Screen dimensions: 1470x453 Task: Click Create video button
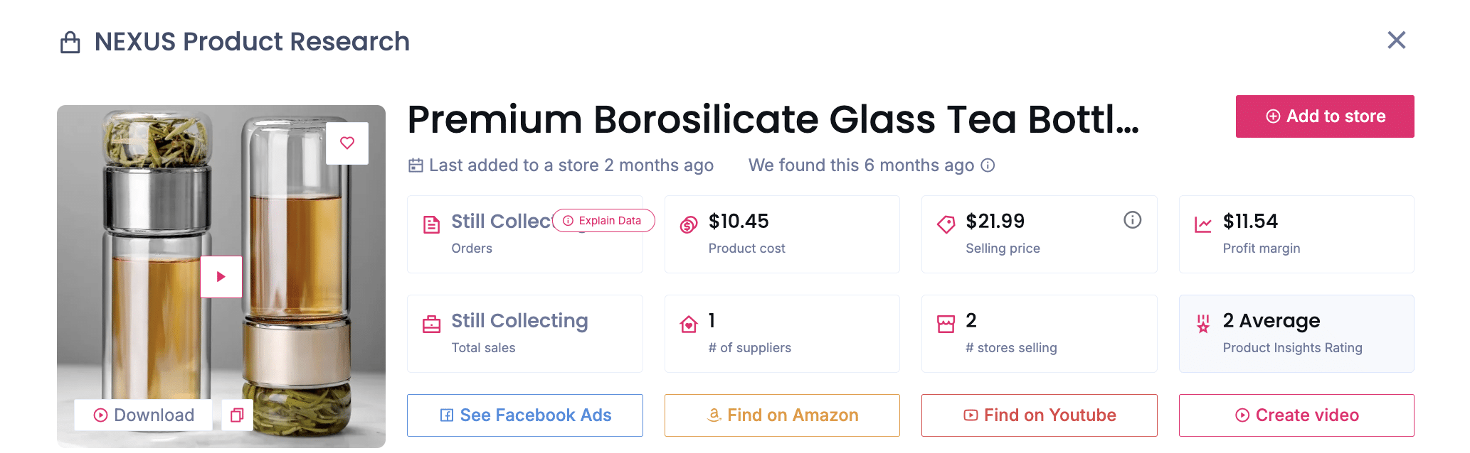click(1296, 415)
